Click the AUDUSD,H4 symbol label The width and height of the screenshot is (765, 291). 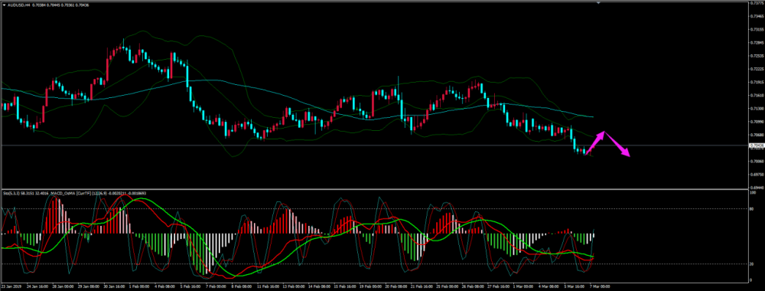click(x=19, y=5)
